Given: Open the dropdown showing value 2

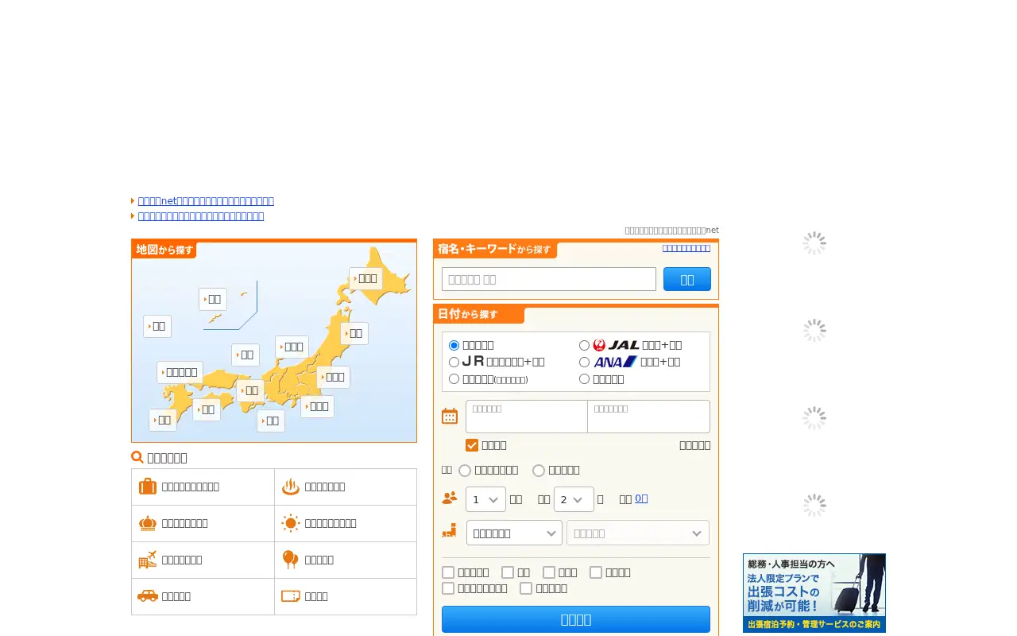Looking at the screenshot, I should [574, 499].
